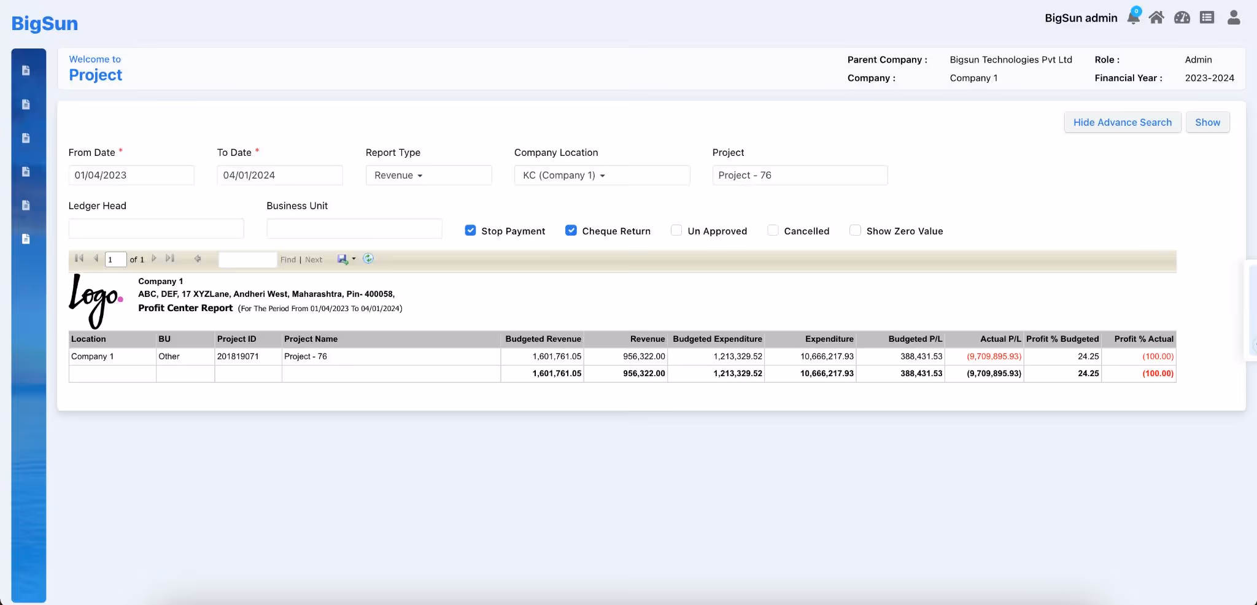Click the back-to-parent-report arrow
The image size is (1257, 605).
[198, 259]
